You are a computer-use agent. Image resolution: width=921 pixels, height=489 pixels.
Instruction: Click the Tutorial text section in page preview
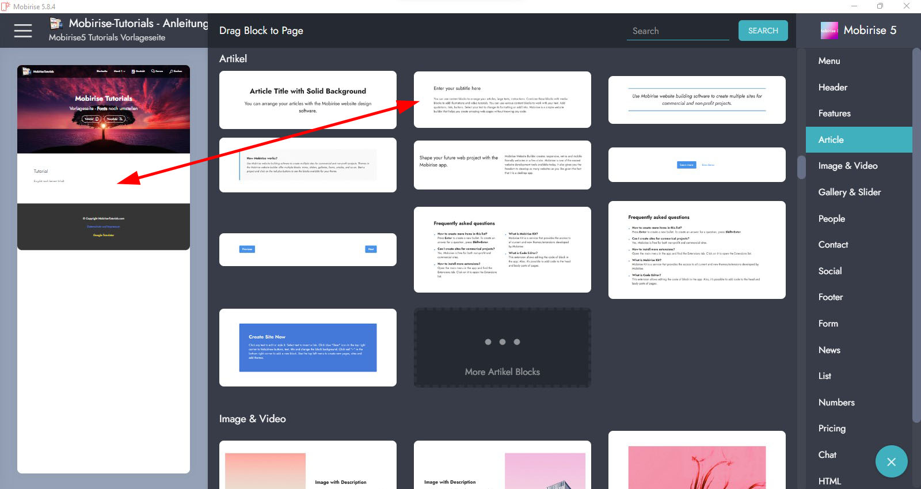click(104, 178)
